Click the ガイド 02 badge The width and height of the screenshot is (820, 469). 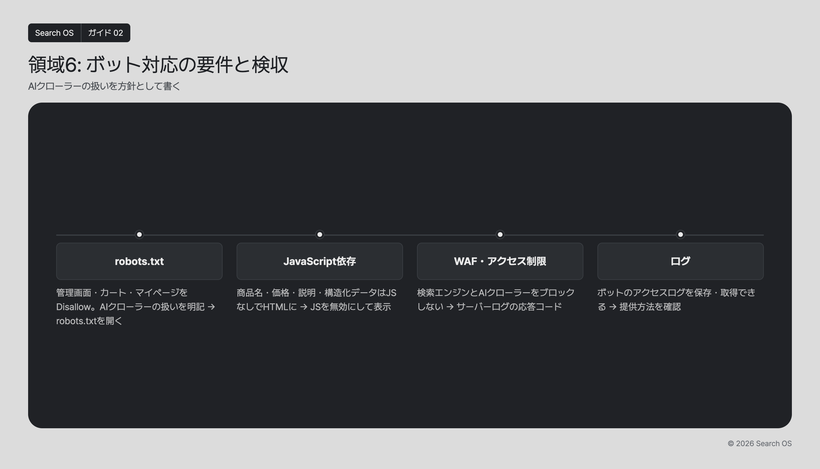pyautogui.click(x=105, y=33)
